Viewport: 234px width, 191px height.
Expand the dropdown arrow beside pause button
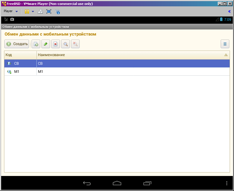pos(33,12)
